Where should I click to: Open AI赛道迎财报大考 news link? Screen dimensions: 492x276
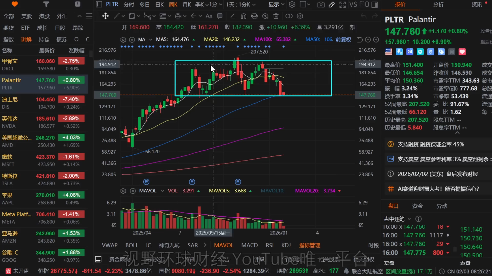pos(438,189)
